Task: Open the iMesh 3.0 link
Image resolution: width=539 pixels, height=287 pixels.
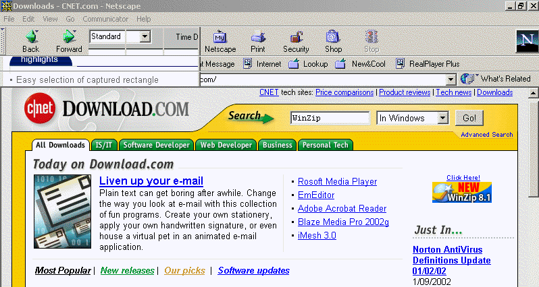Action: point(317,235)
